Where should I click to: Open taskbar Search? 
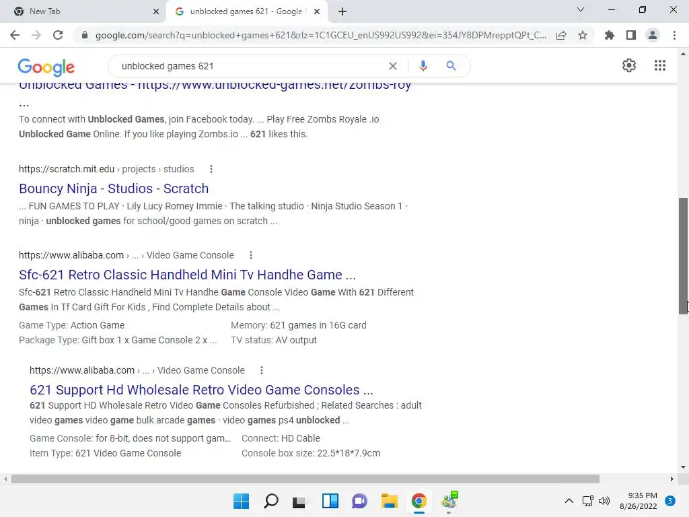tap(270, 501)
